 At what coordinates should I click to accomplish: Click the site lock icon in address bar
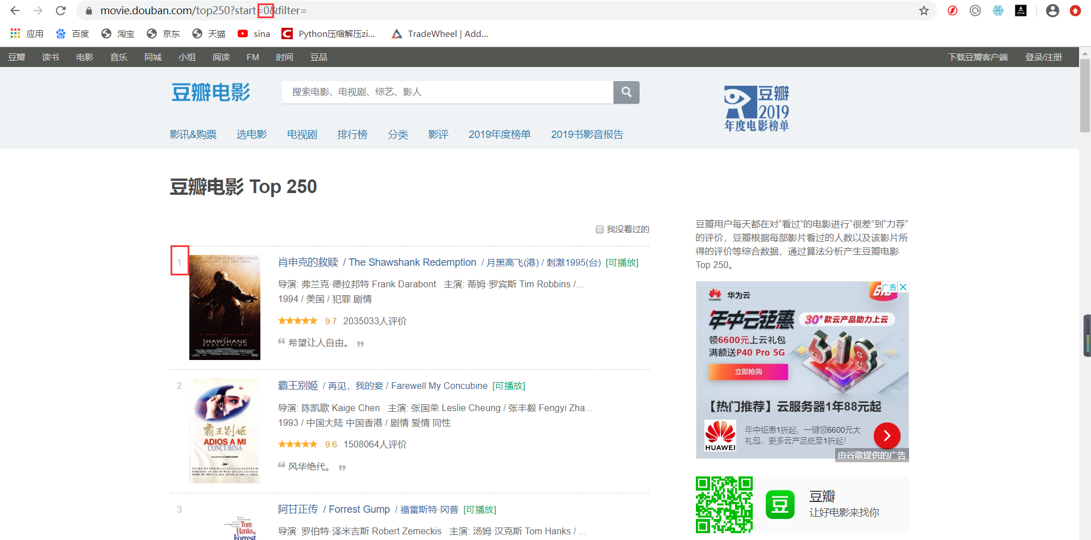click(x=89, y=11)
